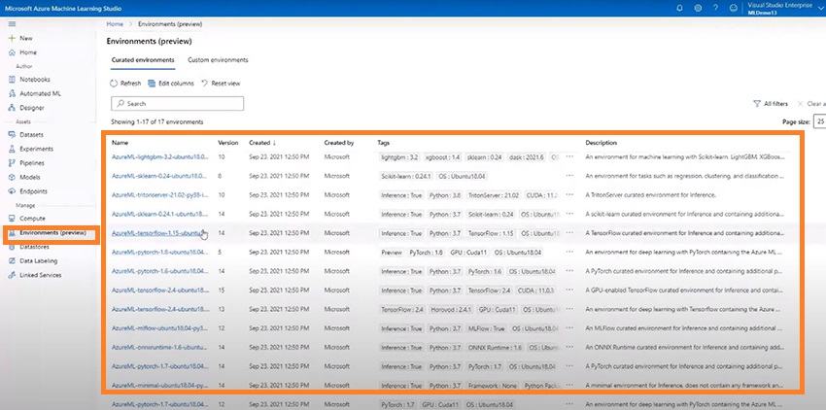Open Pipelines in the sidebar
This screenshot has width=826, height=410.
(x=26, y=163)
